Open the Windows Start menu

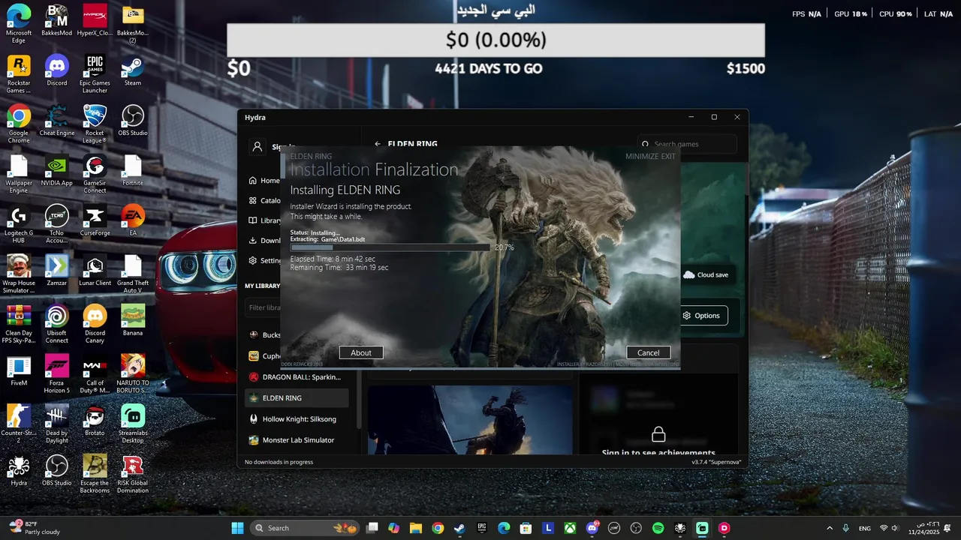click(237, 528)
